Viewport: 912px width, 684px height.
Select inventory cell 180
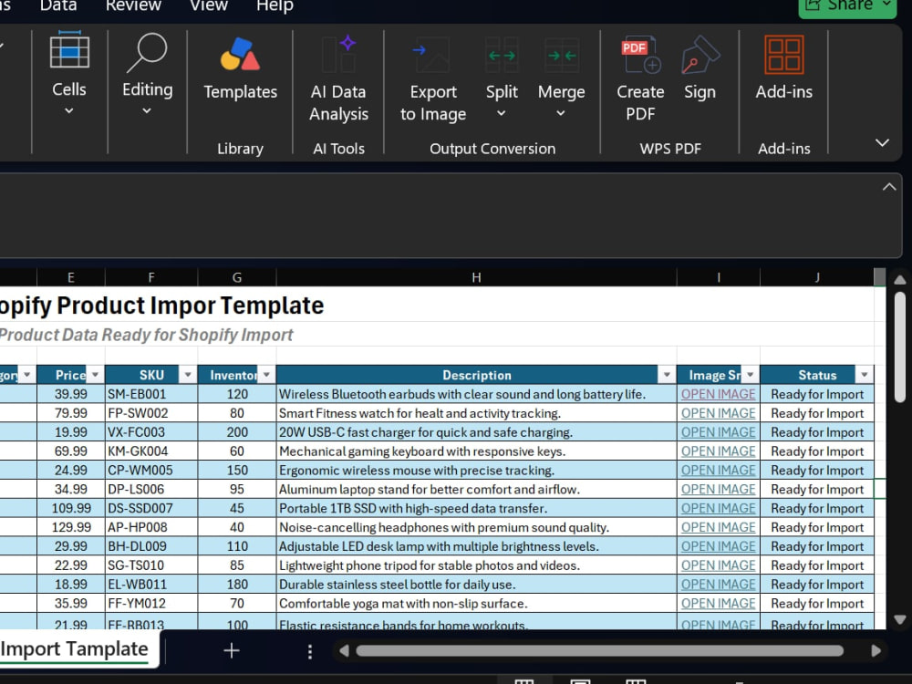(x=237, y=585)
